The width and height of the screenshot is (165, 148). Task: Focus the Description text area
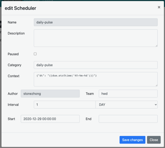click(96, 38)
